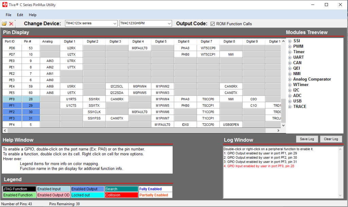Click the SSI1FSS cell in PF3 row

click(94, 118)
